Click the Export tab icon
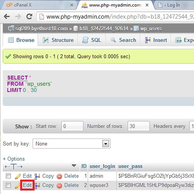The image size is (194, 194). (x=178, y=40)
